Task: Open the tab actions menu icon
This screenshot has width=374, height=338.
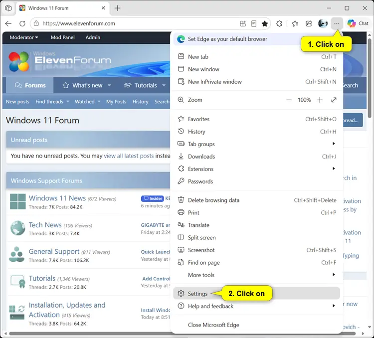Action: (x=8, y=8)
